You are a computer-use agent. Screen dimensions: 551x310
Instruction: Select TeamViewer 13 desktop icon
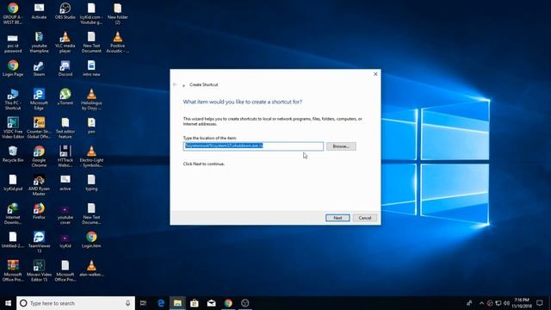click(39, 242)
